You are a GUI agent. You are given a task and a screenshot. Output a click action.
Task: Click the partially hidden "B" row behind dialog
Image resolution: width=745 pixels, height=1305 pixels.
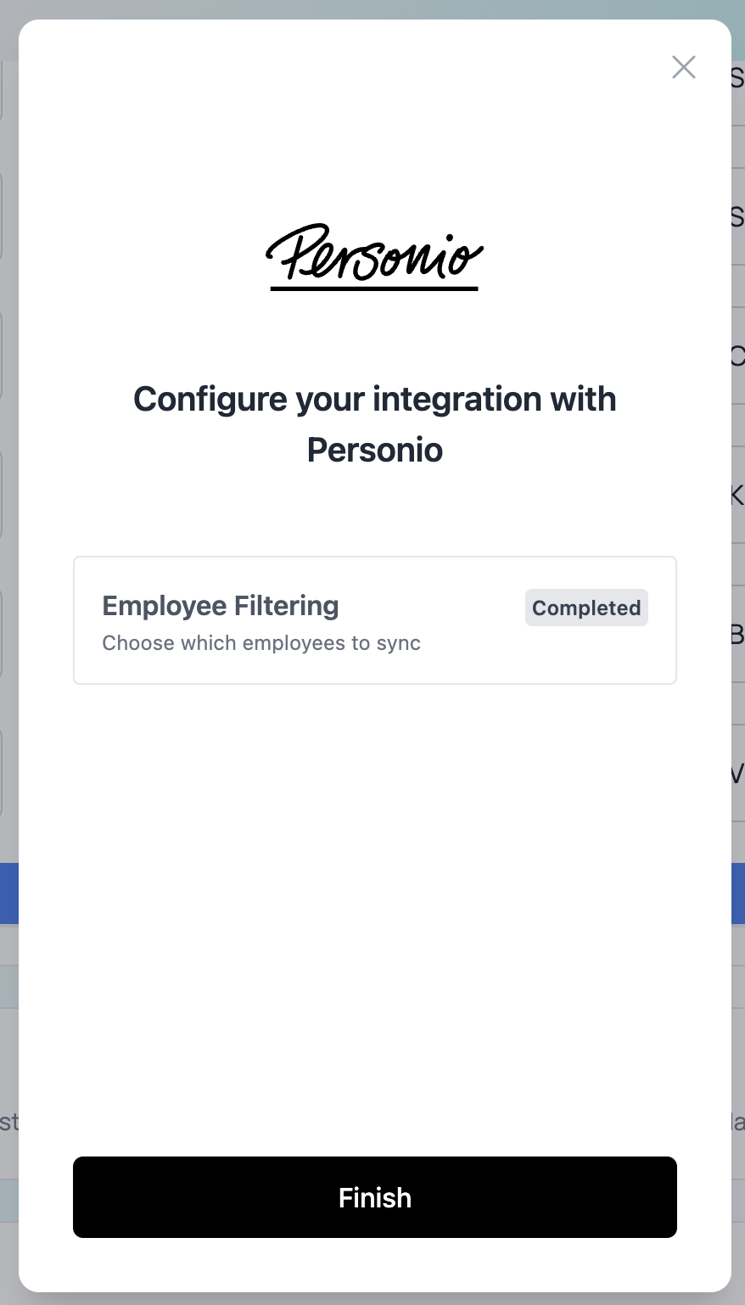point(737,634)
